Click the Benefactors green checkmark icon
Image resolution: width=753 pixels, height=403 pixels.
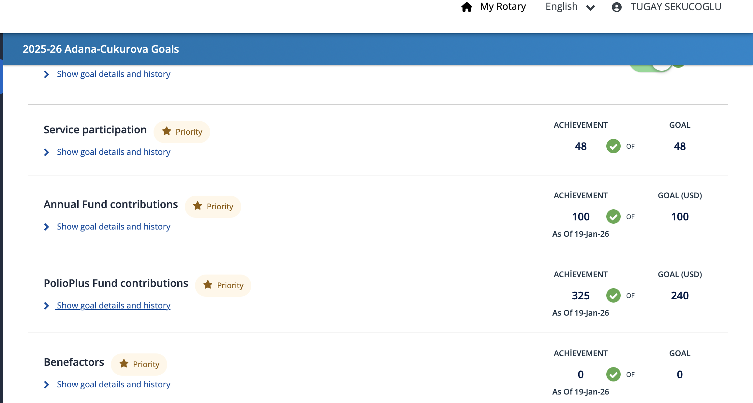tap(613, 374)
